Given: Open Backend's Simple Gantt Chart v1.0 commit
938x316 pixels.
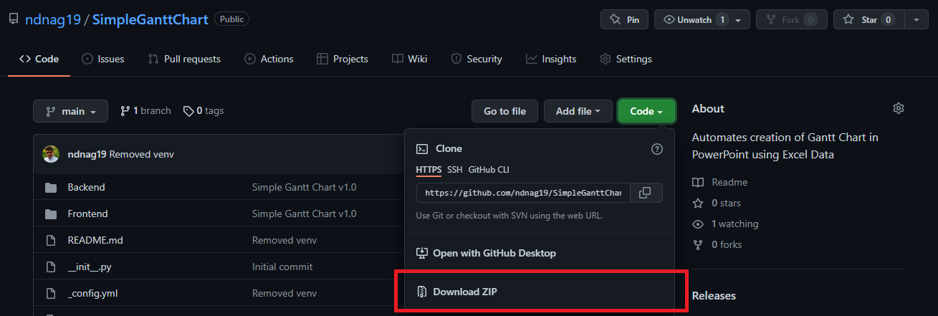Looking at the screenshot, I should click(304, 187).
